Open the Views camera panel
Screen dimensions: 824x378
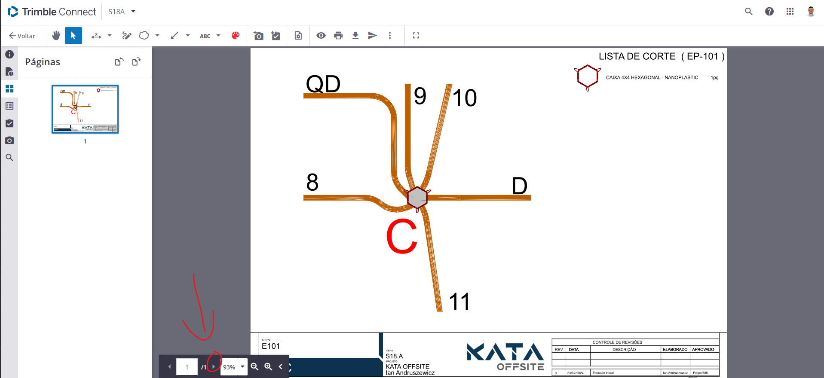(9, 140)
